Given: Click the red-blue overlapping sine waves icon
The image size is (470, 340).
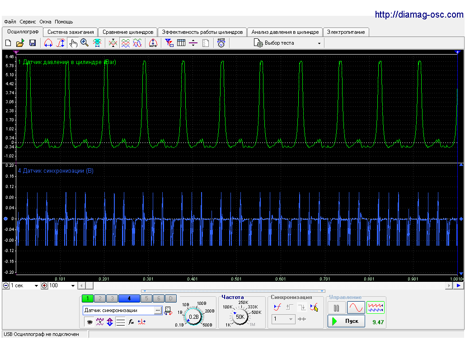Looking at the screenshot, I should pyautogui.click(x=137, y=43).
